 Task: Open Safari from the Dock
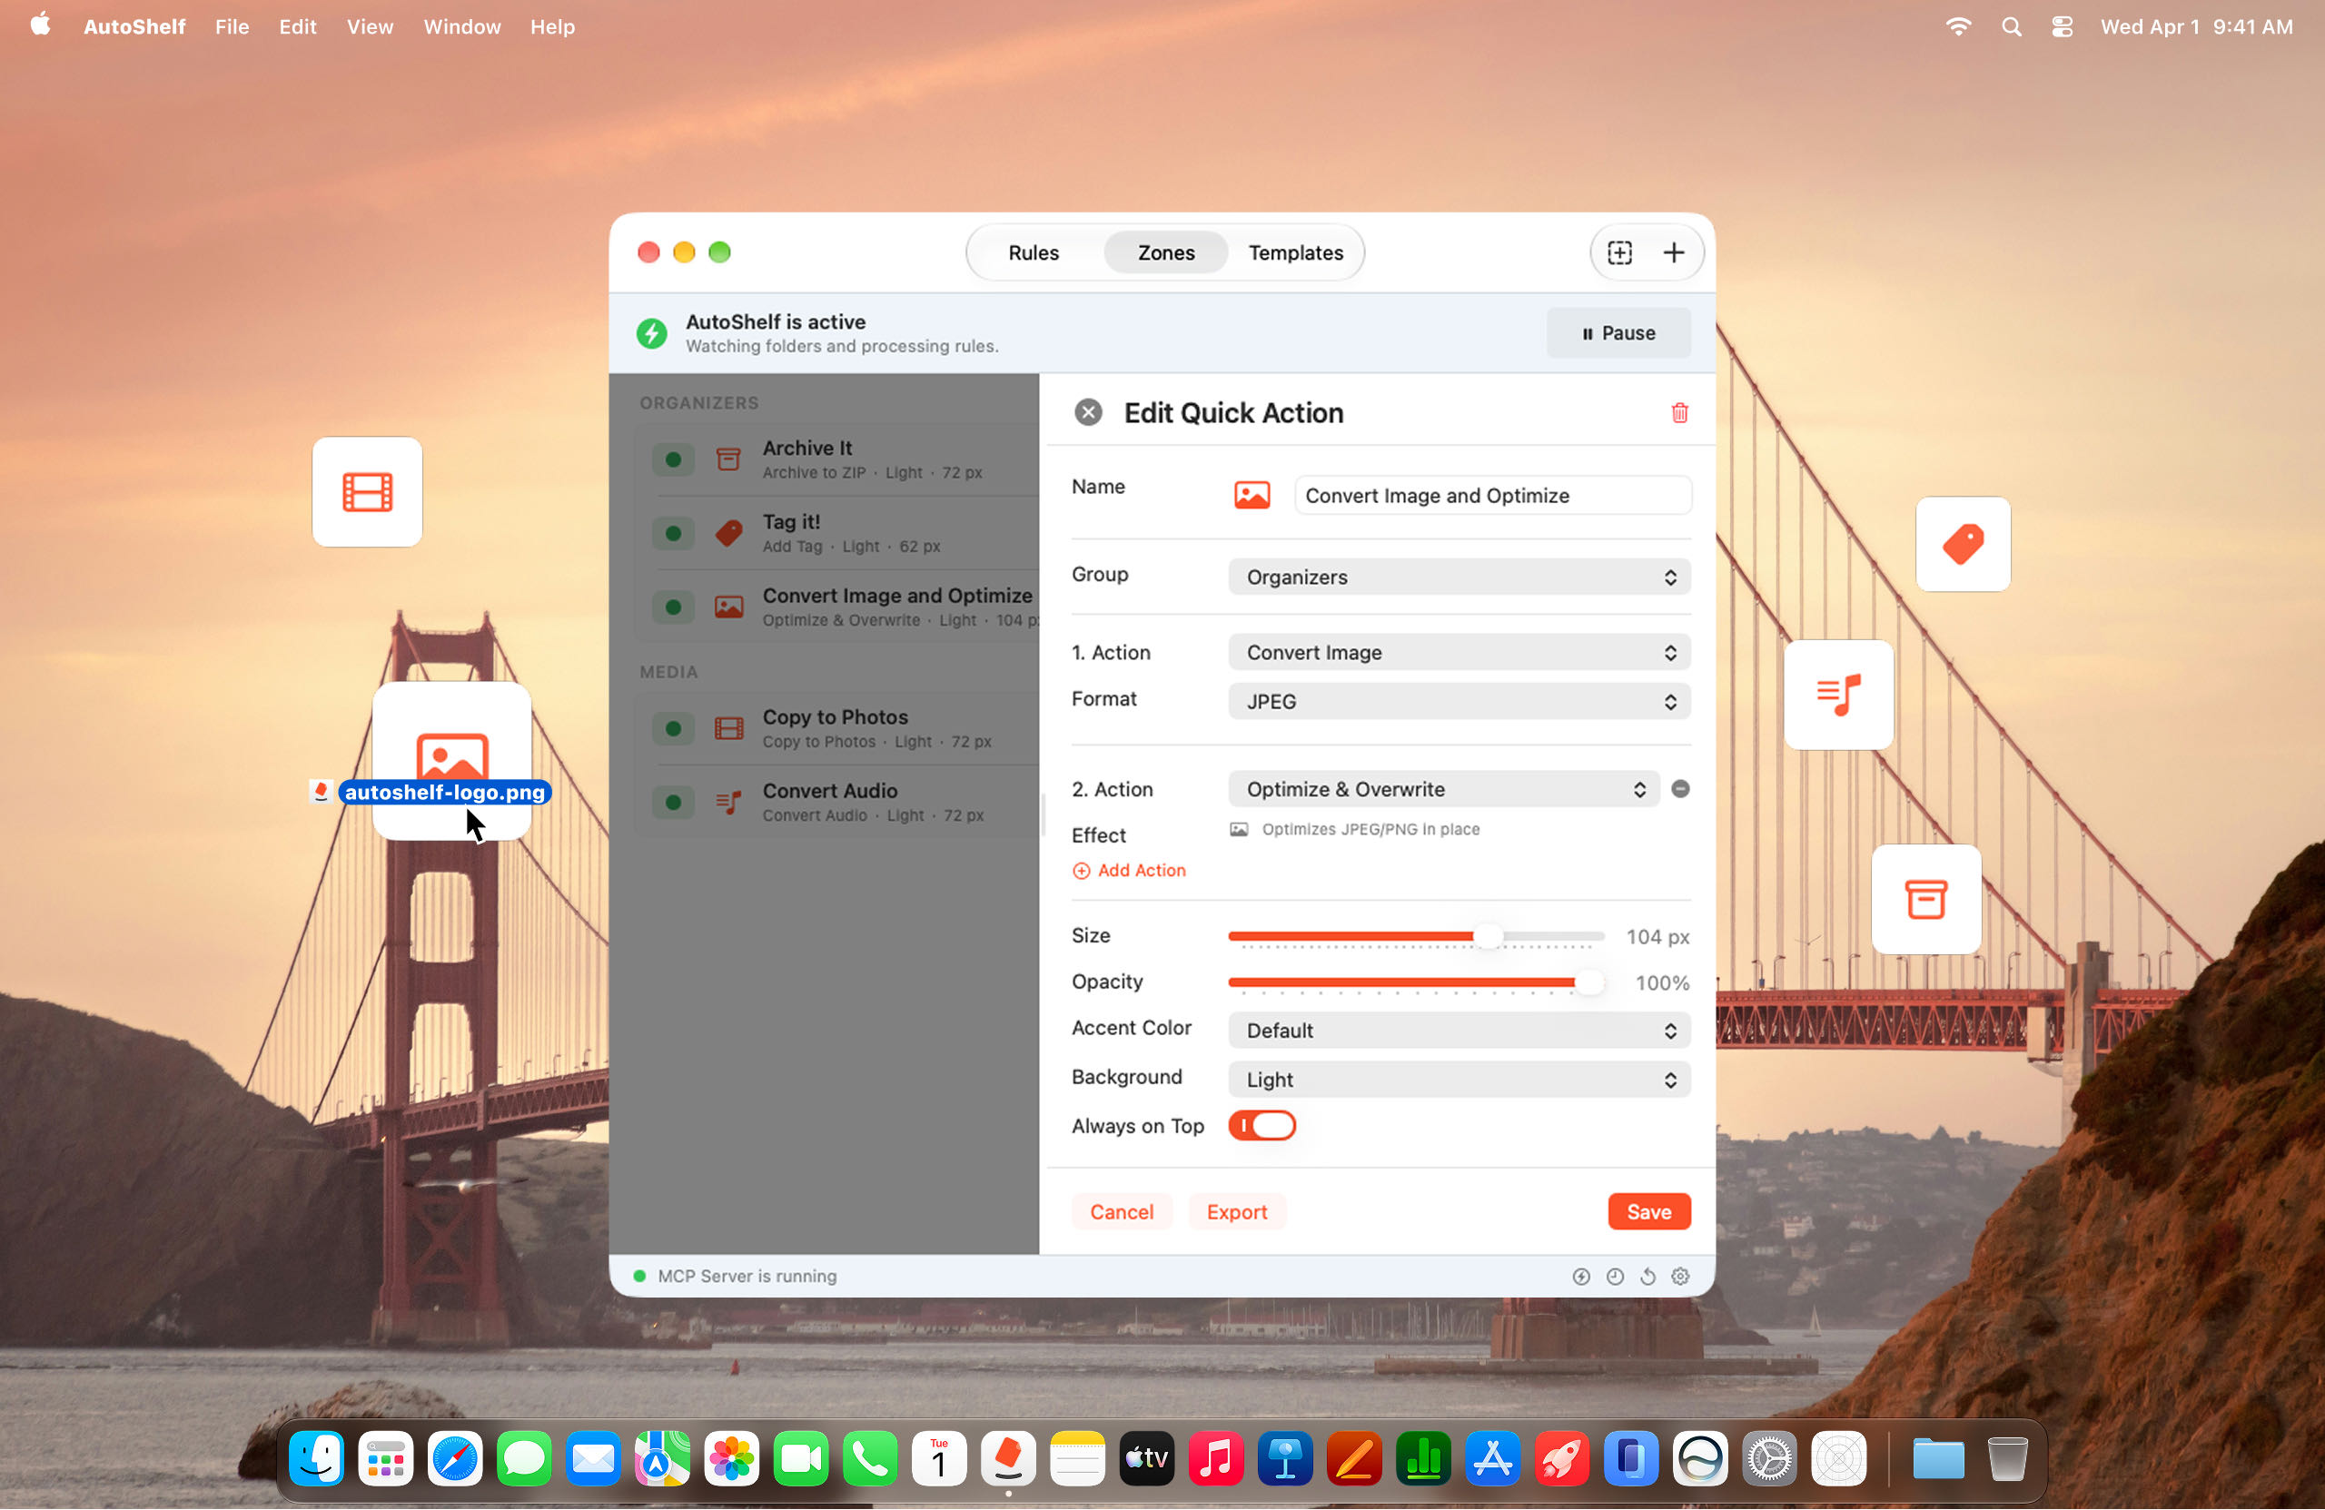455,1460
